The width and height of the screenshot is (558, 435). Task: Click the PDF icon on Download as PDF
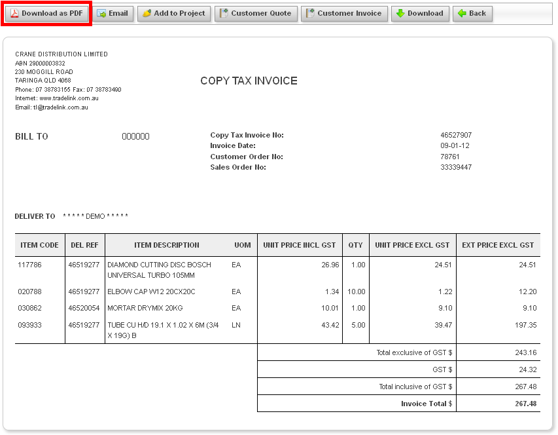coord(14,14)
